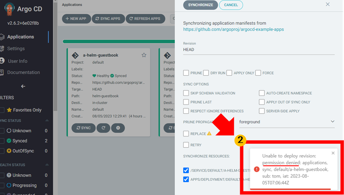Toggle the Favorites Only filter checkbox
Viewport: 344px width, 195px height.
tap(2, 110)
